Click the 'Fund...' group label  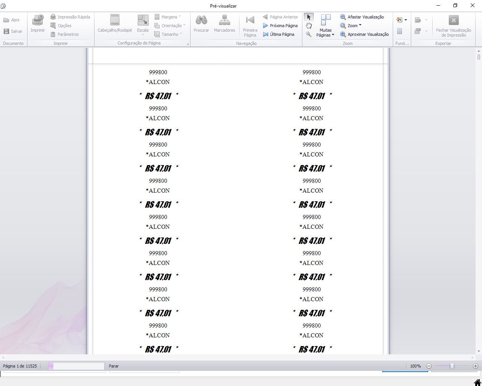pyautogui.click(x=402, y=43)
